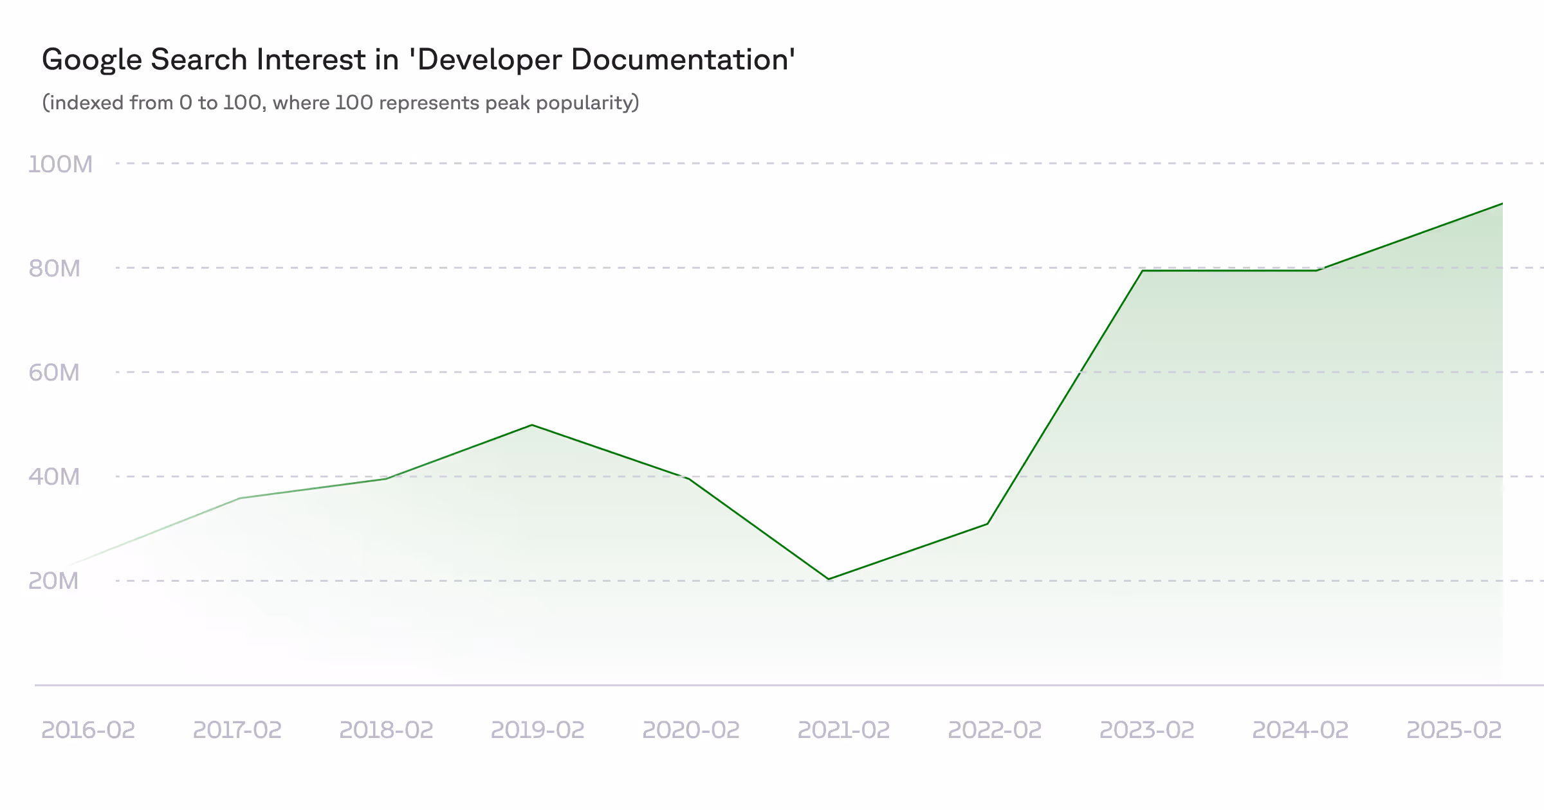Click the 2019-02 peak point on the line
The width and height of the screenshot is (1544, 810).
[x=532, y=425]
